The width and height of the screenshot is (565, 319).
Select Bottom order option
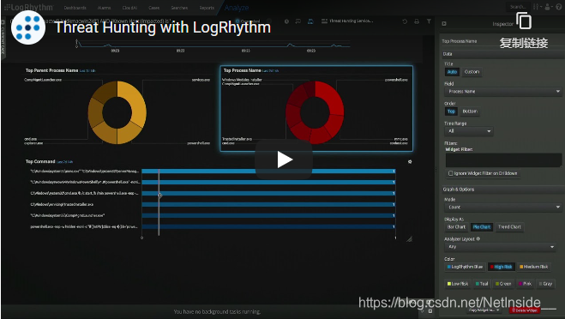click(470, 111)
